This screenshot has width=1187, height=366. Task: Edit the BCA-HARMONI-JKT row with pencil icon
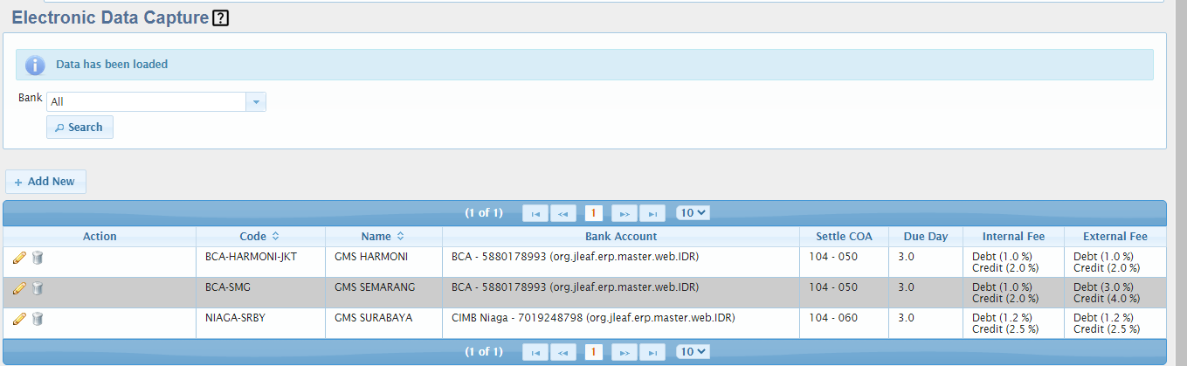(x=19, y=258)
